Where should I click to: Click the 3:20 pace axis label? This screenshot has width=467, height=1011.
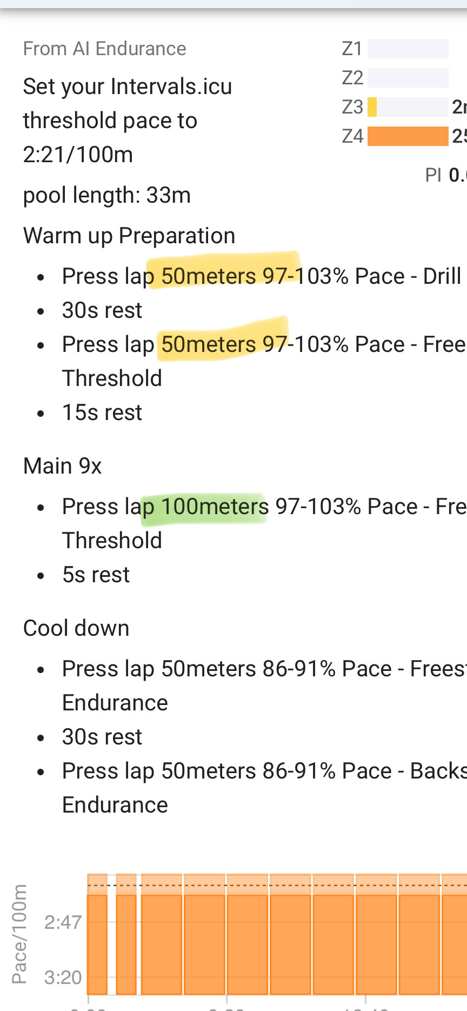63,977
